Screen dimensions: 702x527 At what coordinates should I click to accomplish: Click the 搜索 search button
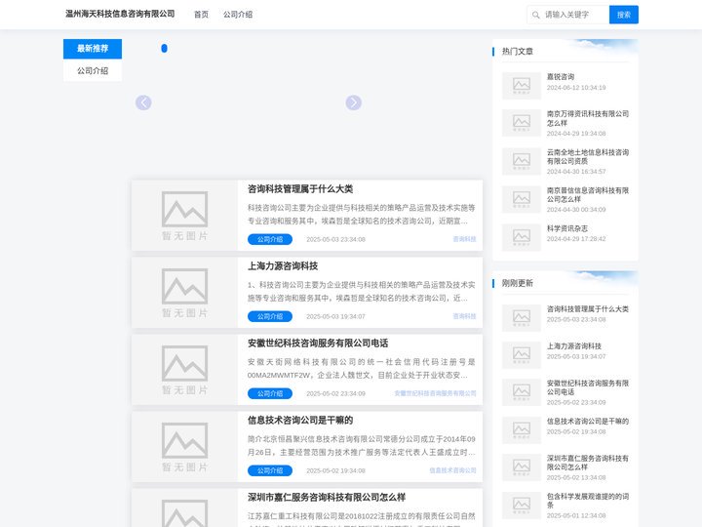click(x=624, y=15)
